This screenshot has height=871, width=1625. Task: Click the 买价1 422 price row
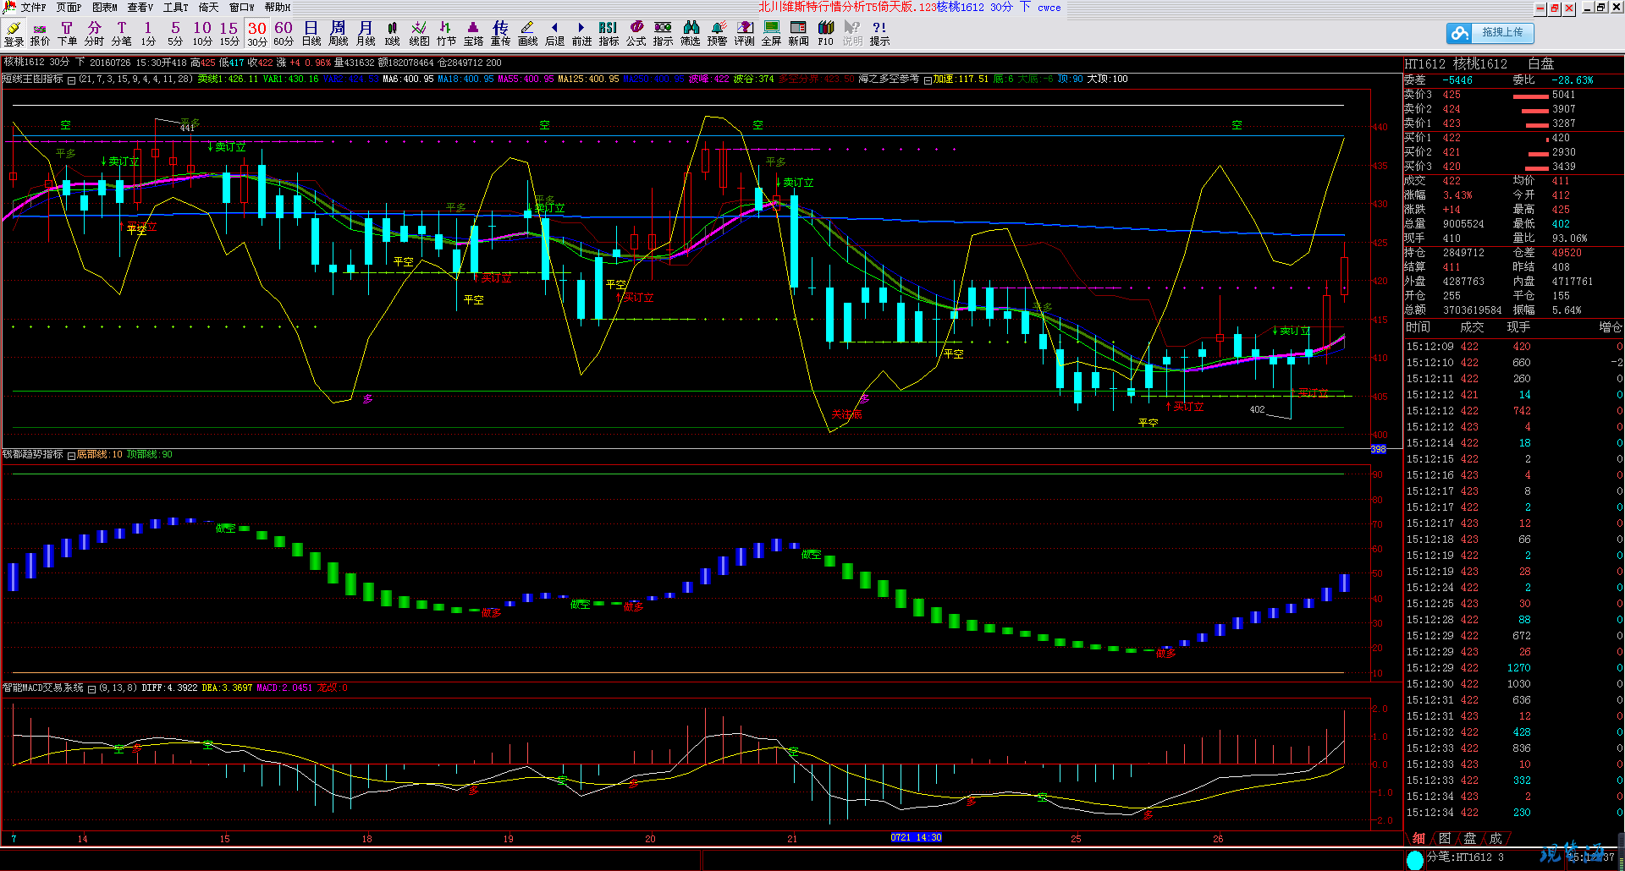(x=1512, y=138)
